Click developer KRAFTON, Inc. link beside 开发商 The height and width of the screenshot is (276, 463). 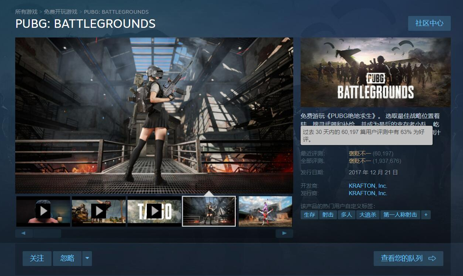(368, 186)
